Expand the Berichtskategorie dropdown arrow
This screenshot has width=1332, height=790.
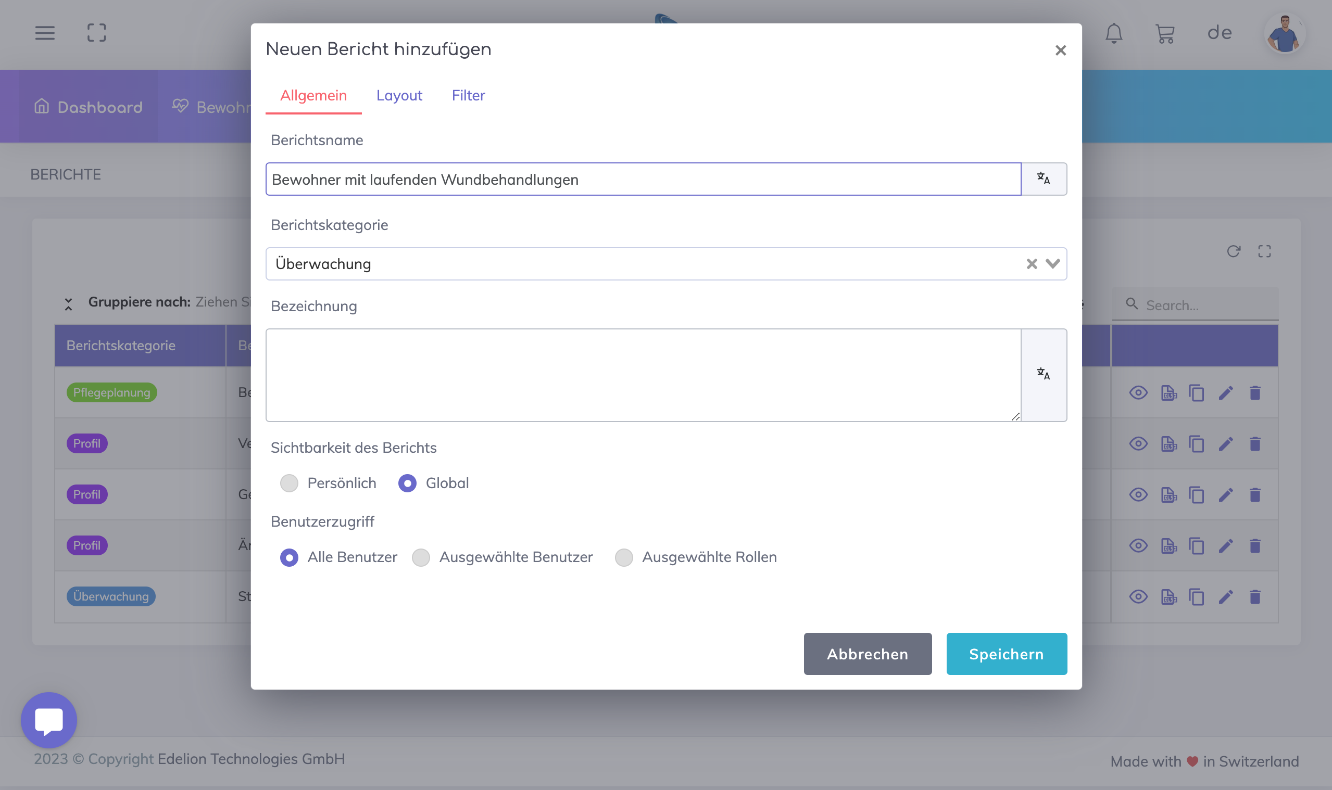tap(1052, 263)
